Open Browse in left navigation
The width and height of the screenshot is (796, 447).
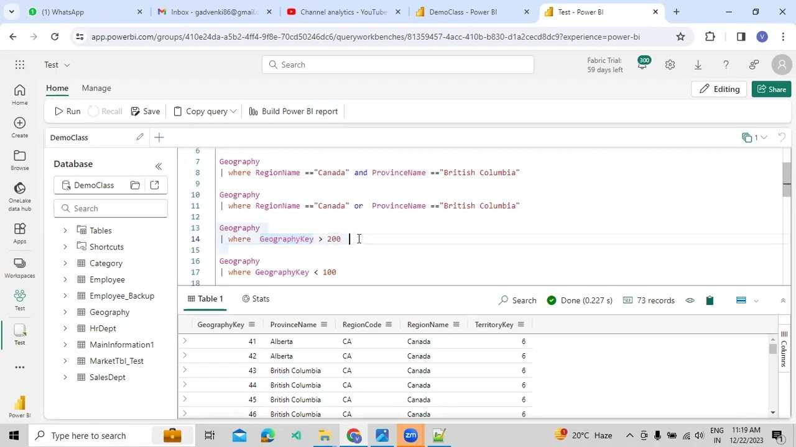pos(20,160)
